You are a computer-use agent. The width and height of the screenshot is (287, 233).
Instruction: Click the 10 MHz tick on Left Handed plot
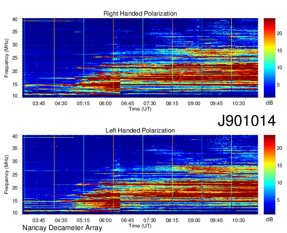(x=15, y=213)
